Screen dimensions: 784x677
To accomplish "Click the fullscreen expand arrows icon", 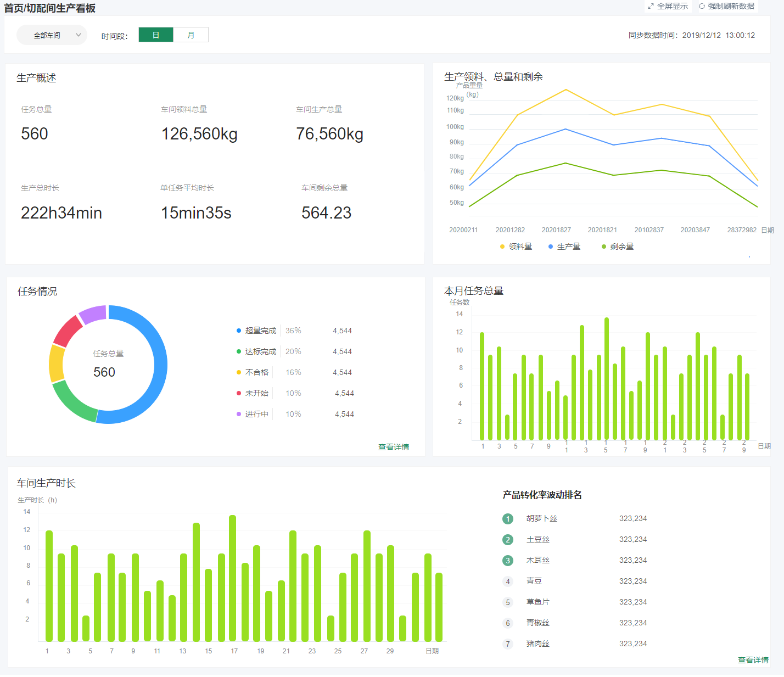I will point(651,6).
